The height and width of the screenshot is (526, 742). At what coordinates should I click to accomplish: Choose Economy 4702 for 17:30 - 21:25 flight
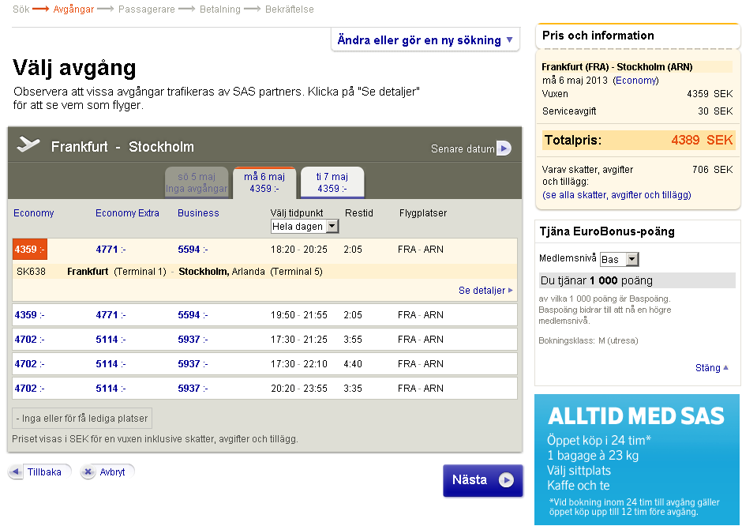tap(29, 340)
